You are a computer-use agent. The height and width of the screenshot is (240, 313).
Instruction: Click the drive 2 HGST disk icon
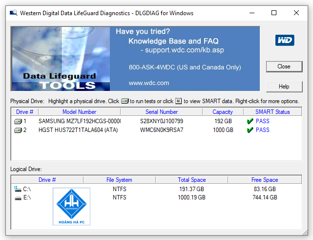click(18, 131)
